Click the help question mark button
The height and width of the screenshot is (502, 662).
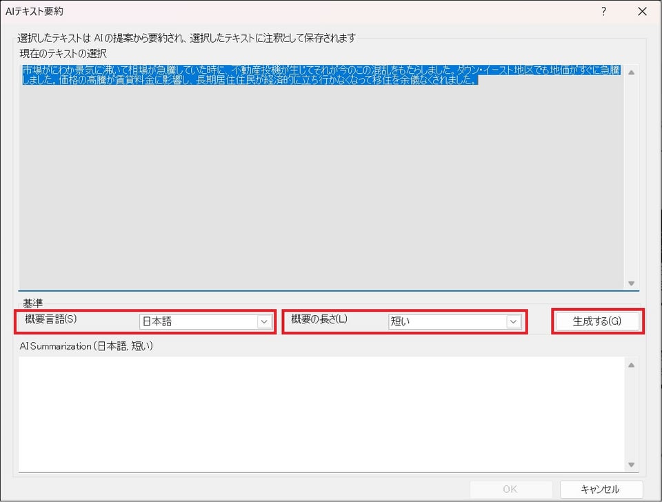pyautogui.click(x=603, y=12)
